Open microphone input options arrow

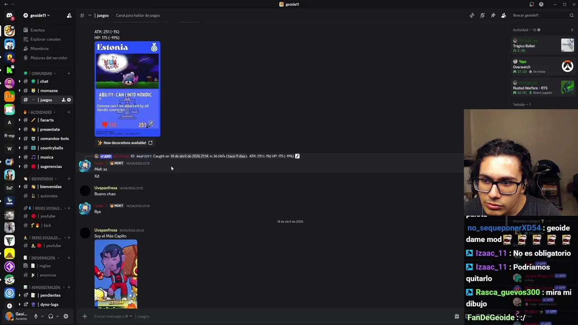pos(42,316)
